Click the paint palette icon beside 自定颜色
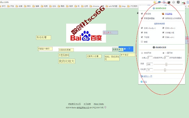The image size is (189, 118). (x=163, y=14)
